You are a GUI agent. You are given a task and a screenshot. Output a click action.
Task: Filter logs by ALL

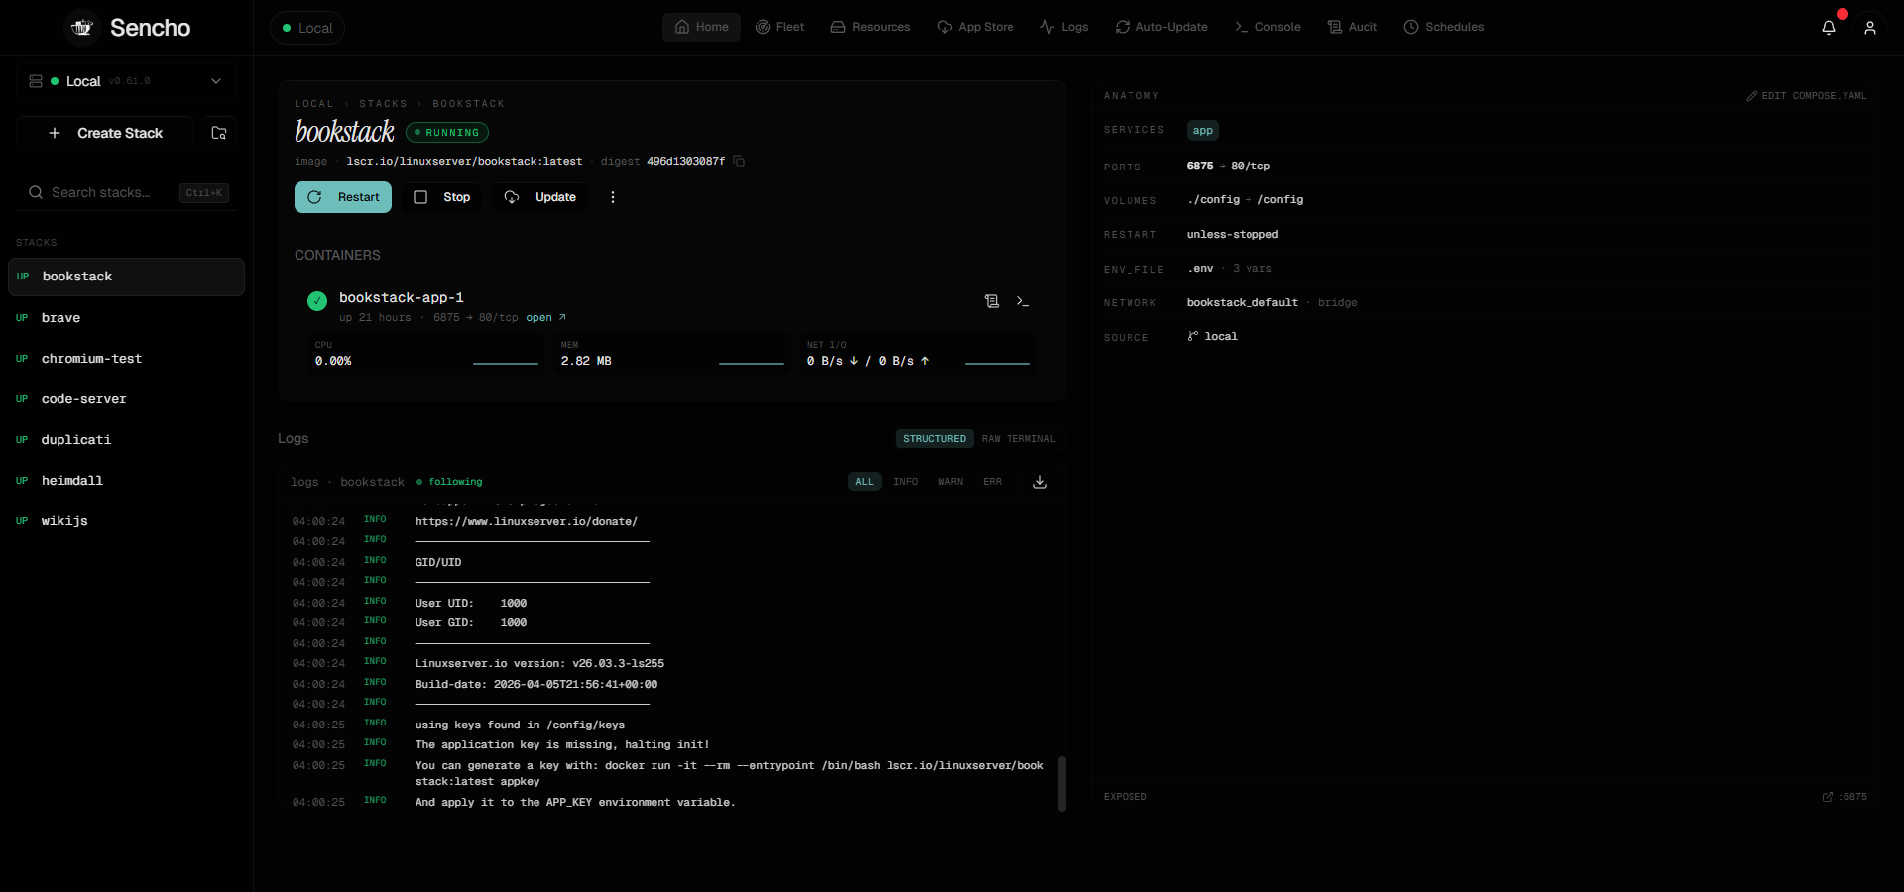tap(865, 482)
